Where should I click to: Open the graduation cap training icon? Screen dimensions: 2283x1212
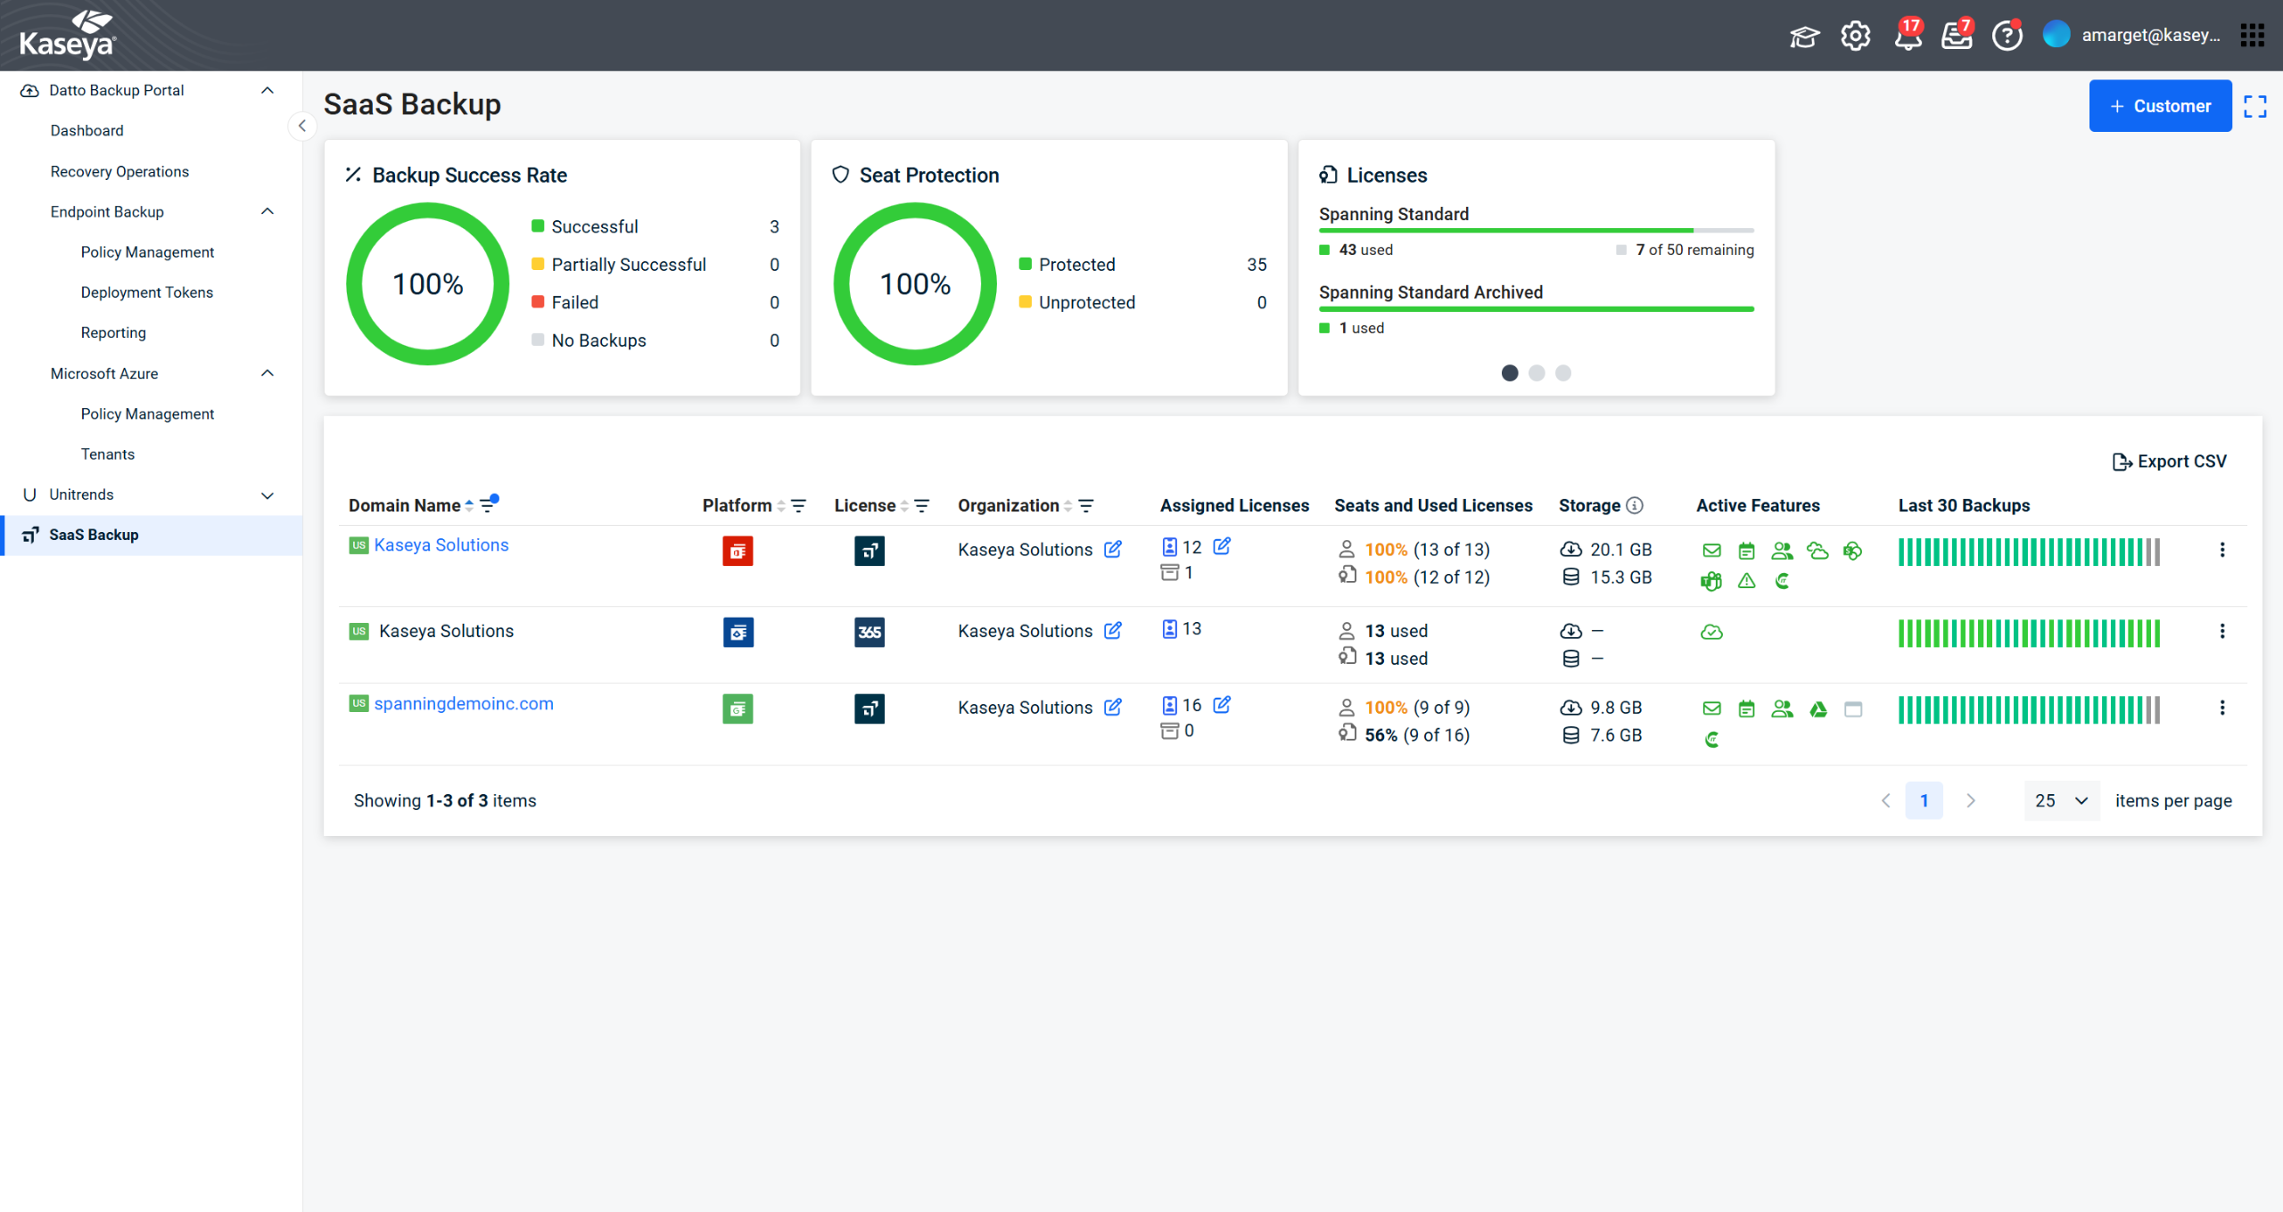tap(1804, 37)
